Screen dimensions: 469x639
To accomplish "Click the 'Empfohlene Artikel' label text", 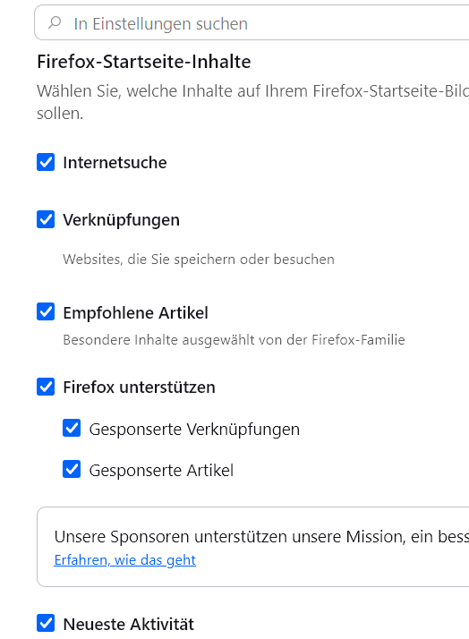I will coord(135,313).
